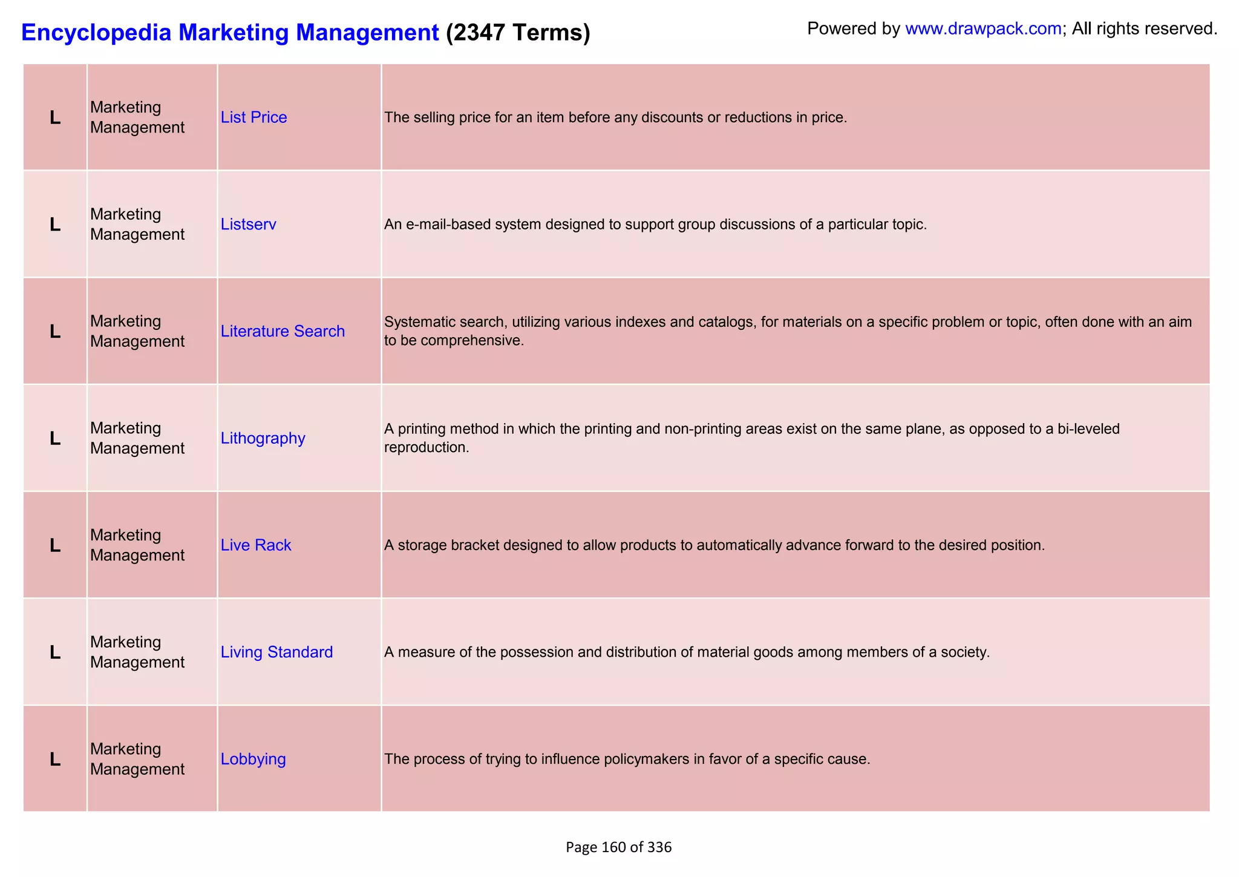Image resolution: width=1239 pixels, height=877 pixels.
Task: Open the Listserv term link
Action: pos(248,225)
